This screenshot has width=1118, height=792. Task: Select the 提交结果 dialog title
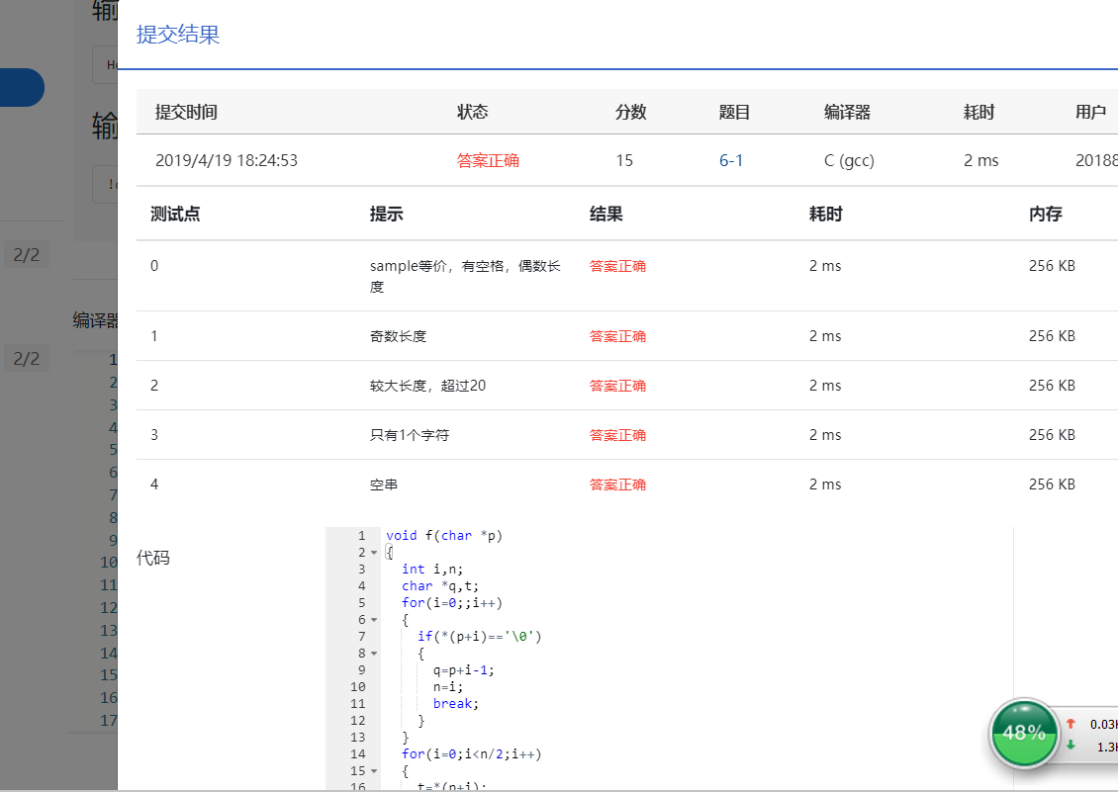(x=177, y=35)
